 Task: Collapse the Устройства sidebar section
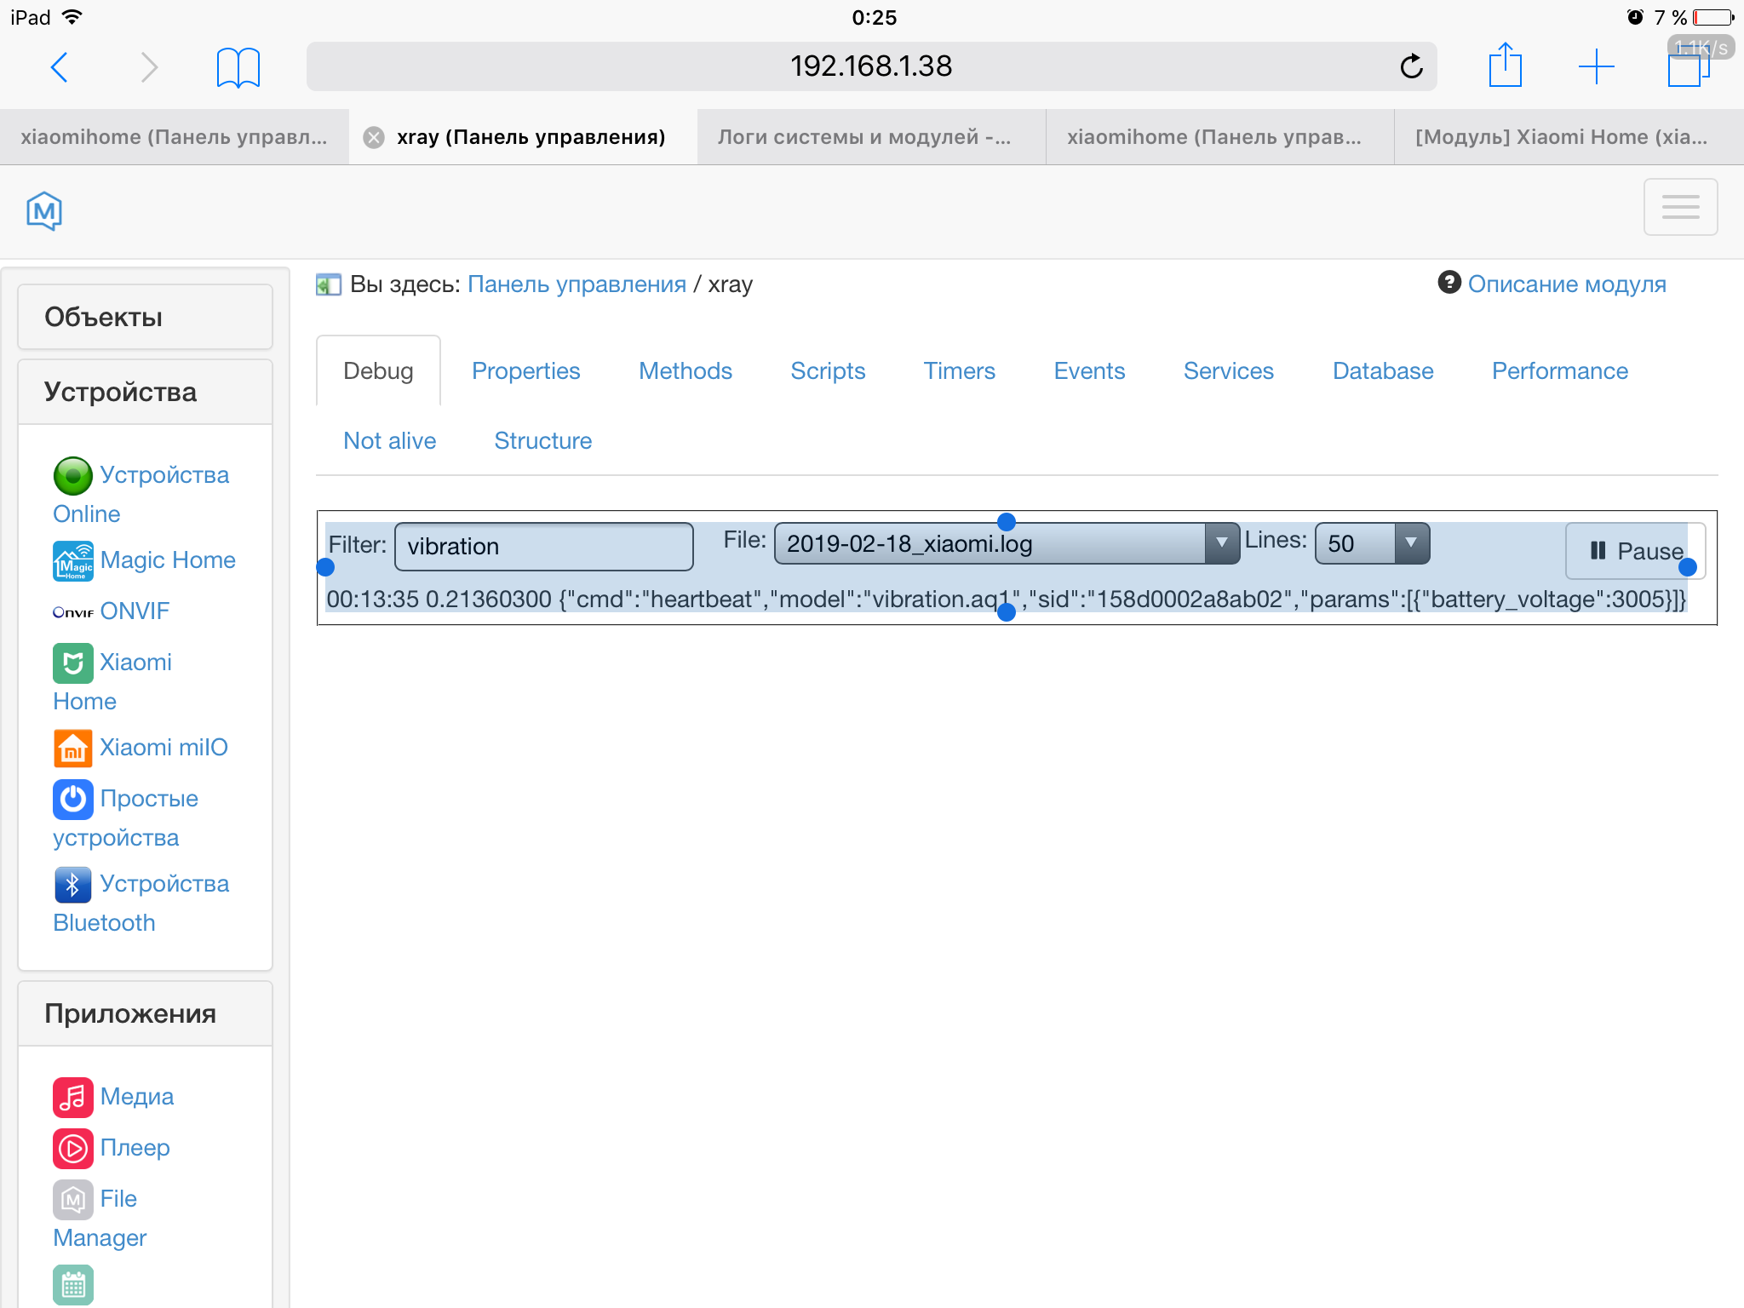[x=145, y=392]
